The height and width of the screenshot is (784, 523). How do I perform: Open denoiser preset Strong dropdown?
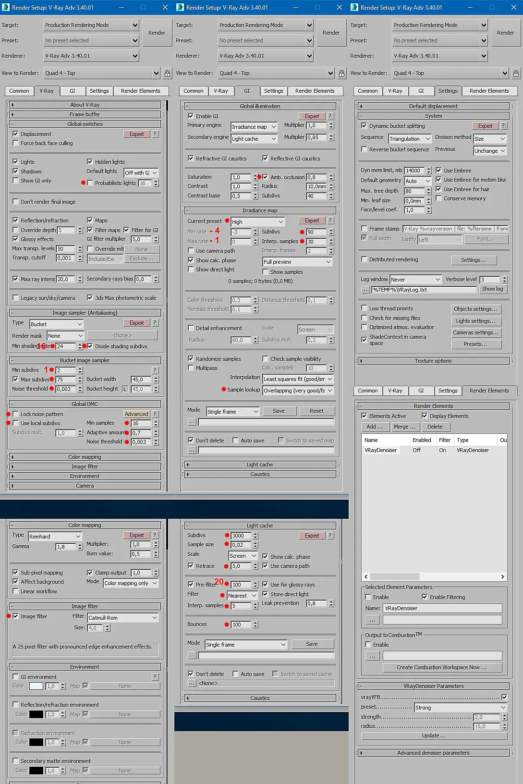(461, 708)
